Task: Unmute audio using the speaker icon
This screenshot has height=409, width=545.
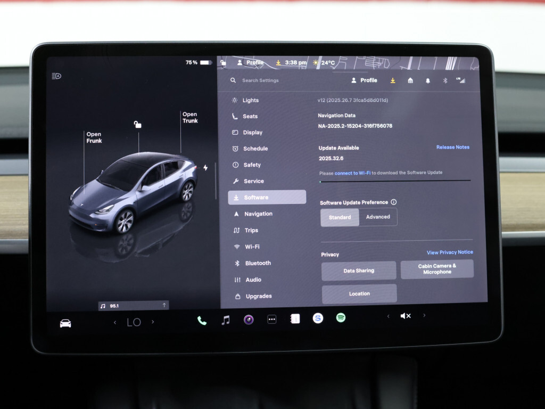Action: (x=406, y=316)
